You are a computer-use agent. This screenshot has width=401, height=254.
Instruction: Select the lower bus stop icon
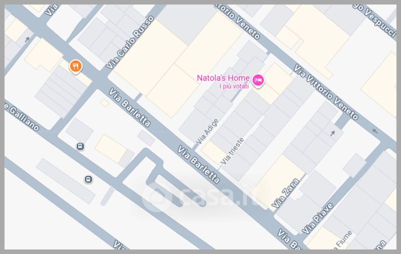click(x=89, y=179)
